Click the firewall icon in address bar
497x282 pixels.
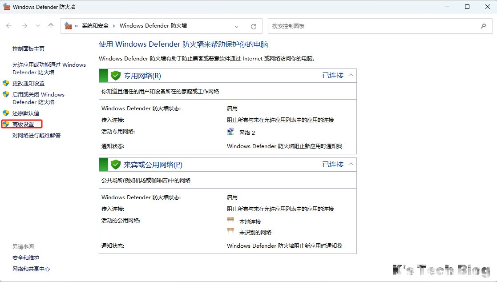(x=68, y=26)
